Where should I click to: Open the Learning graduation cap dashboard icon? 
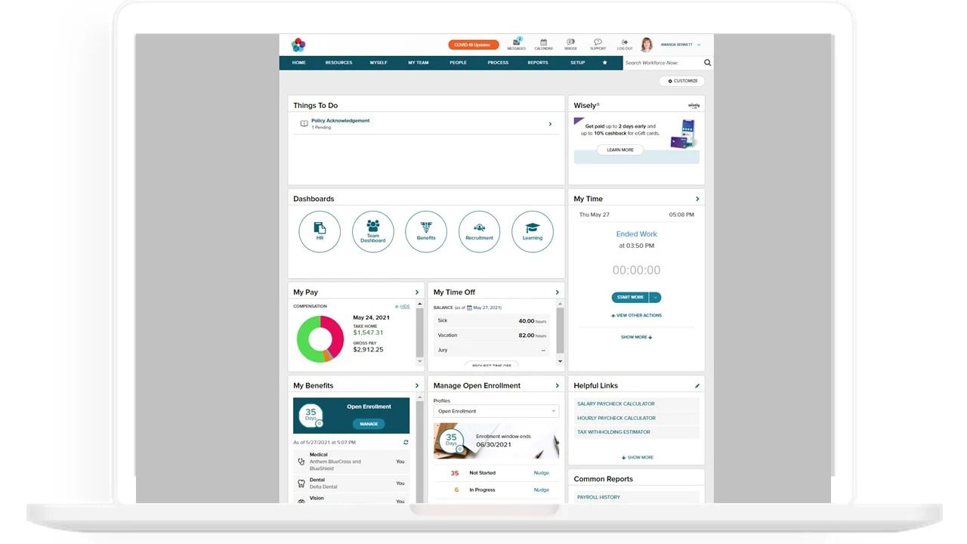(533, 231)
